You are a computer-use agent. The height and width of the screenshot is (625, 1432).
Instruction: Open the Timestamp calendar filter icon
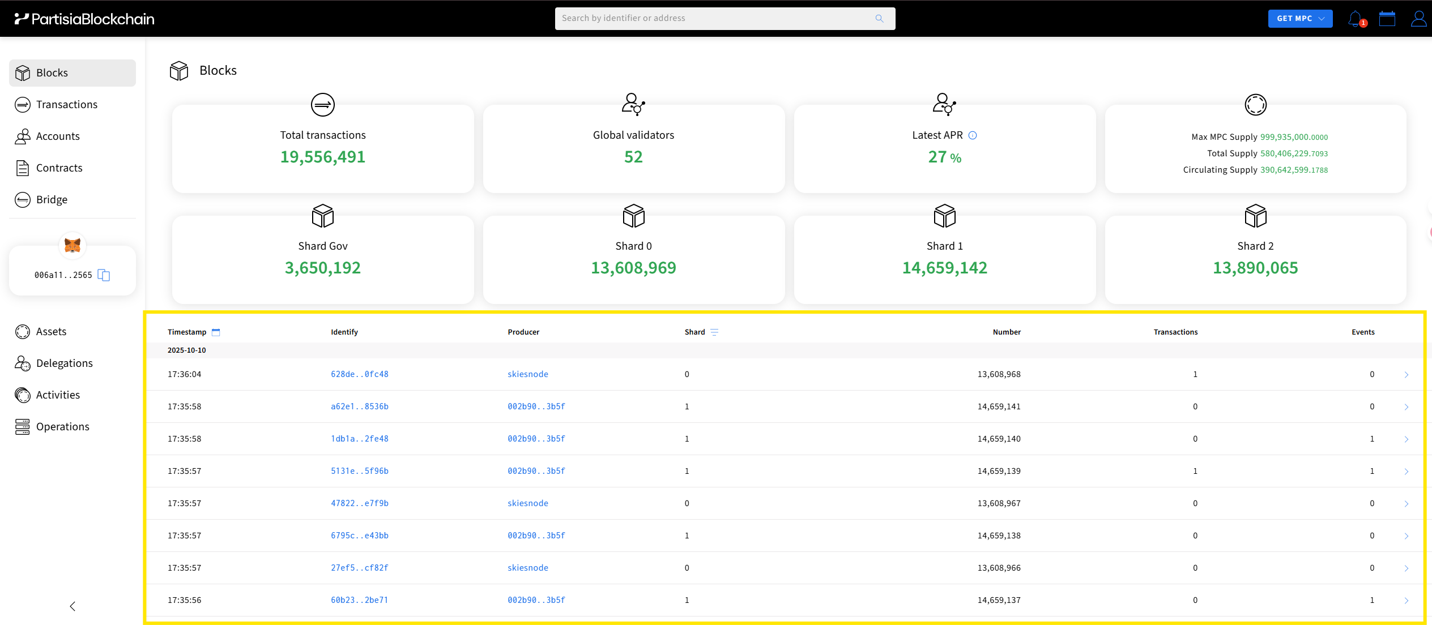(x=216, y=332)
